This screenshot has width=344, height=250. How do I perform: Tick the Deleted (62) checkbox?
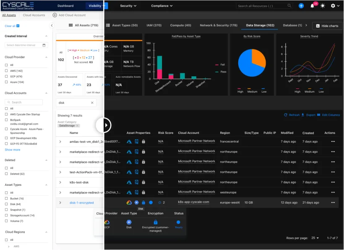(6, 174)
